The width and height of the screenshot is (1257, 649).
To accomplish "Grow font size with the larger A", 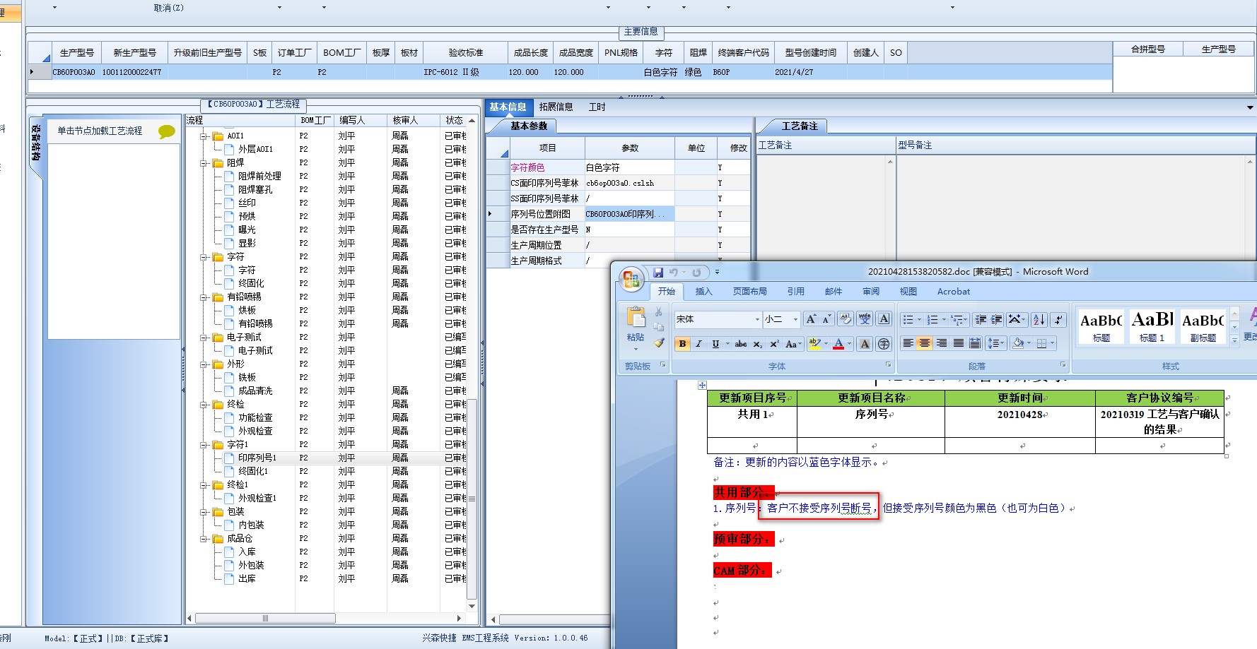I will [811, 319].
